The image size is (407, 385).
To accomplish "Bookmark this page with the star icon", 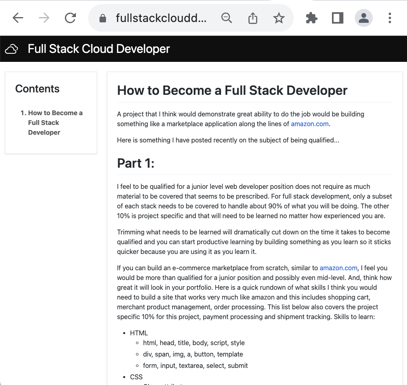I will coord(279,18).
